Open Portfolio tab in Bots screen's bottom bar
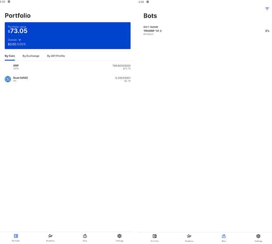Image resolution: width=272 pixels, height=244 pixels. point(155,237)
